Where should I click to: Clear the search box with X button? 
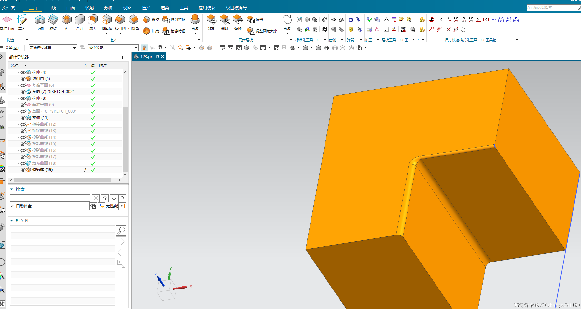click(95, 198)
